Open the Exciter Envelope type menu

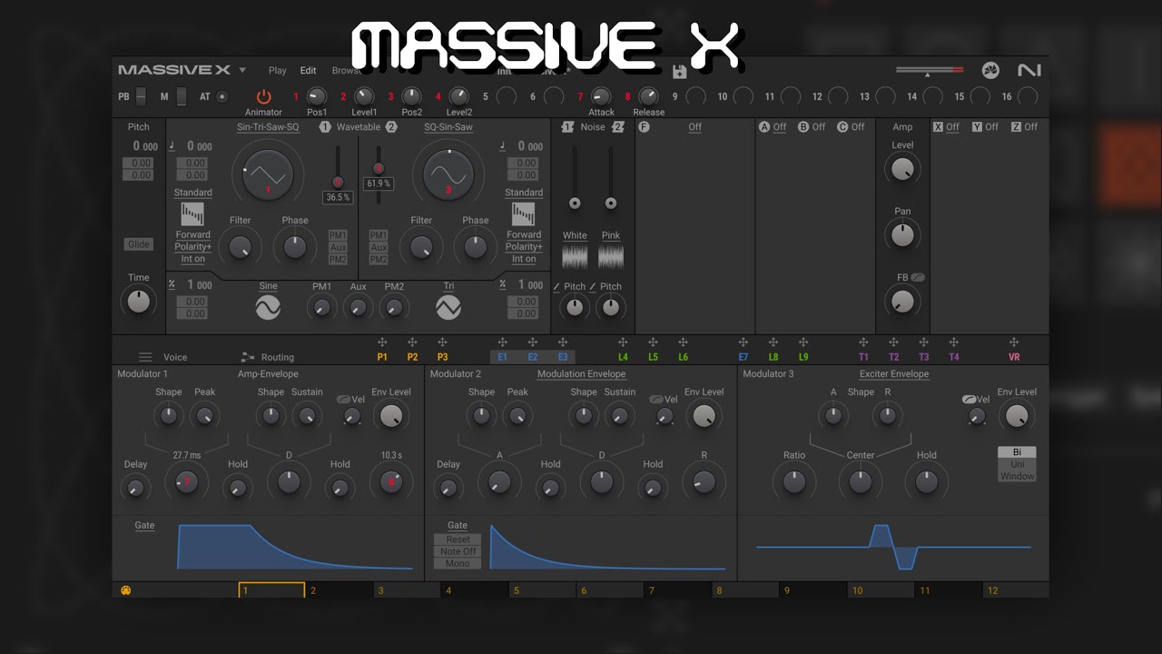pos(894,373)
